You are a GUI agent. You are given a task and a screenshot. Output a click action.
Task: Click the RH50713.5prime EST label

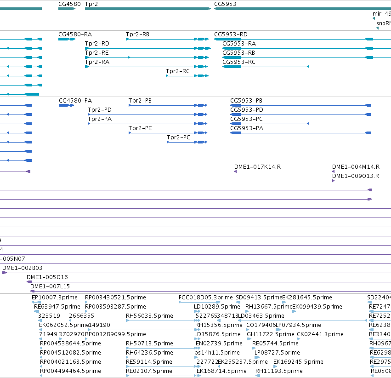click(149, 344)
